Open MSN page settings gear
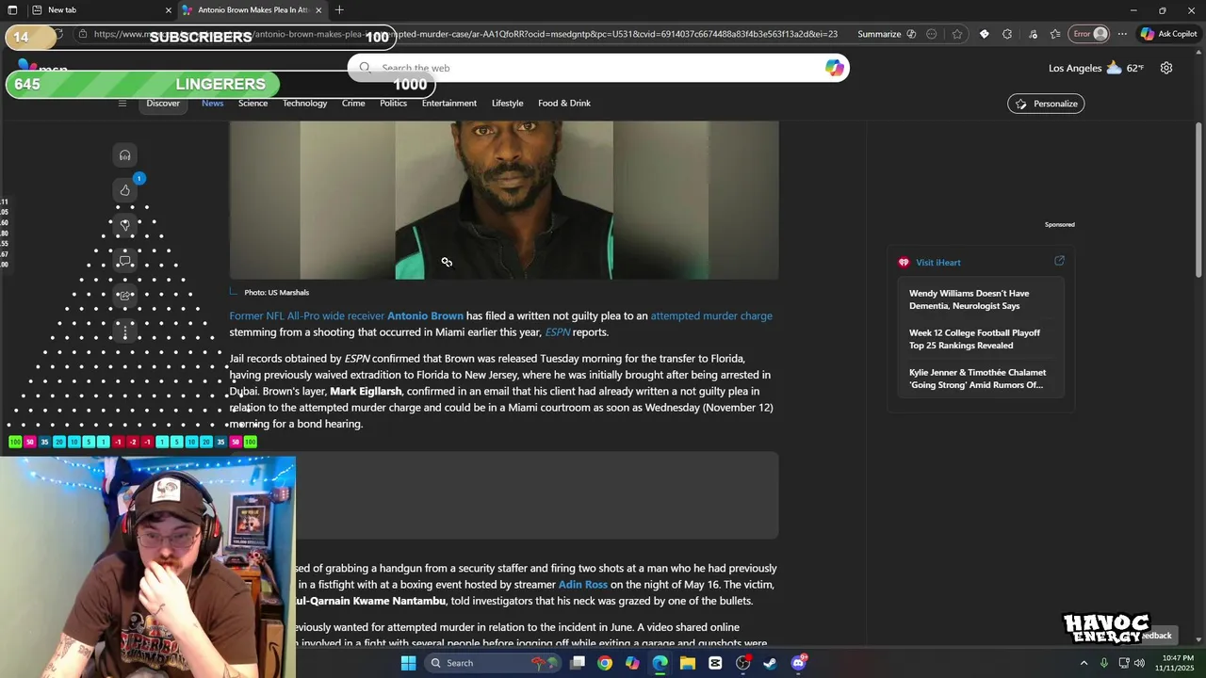Viewport: 1206px width, 678px height. click(1166, 68)
